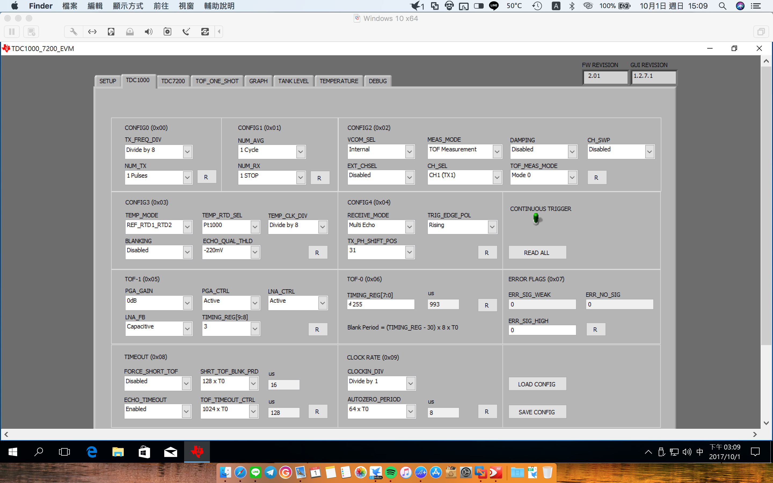
Task: Click the VM snapshot camera icon
Action: tap(167, 32)
